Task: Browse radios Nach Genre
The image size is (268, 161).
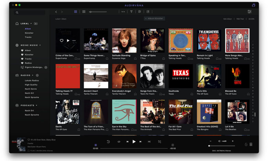Action: 31,89
